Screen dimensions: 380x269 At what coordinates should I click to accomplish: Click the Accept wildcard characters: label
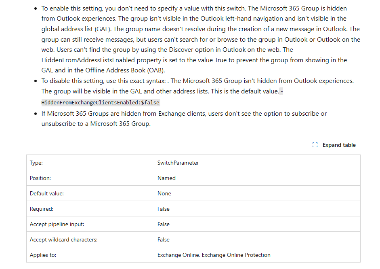click(63, 239)
